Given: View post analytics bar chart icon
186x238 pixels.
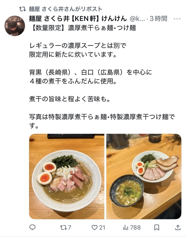Looking at the screenshot, I should coord(125,227).
